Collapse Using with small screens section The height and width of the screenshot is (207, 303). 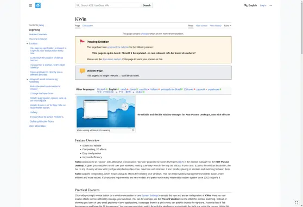point(27,79)
